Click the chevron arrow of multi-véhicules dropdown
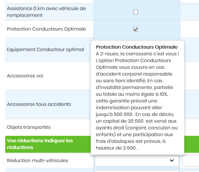199x172 pixels. [x=172, y=160]
